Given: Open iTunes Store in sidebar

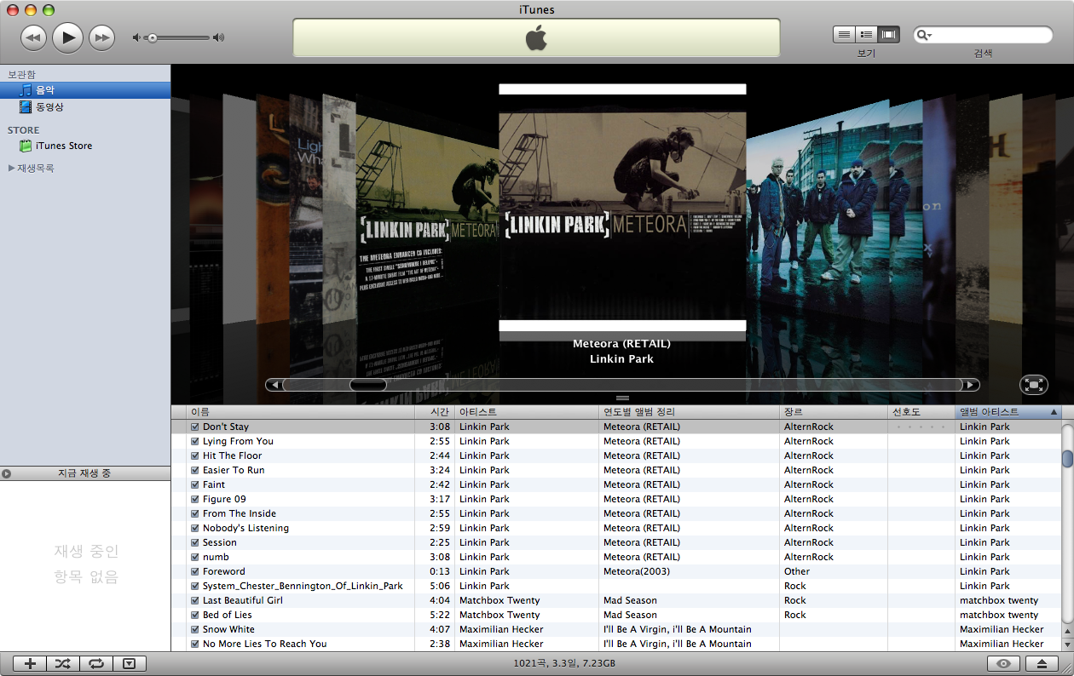Looking at the screenshot, I should (x=85, y=146).
